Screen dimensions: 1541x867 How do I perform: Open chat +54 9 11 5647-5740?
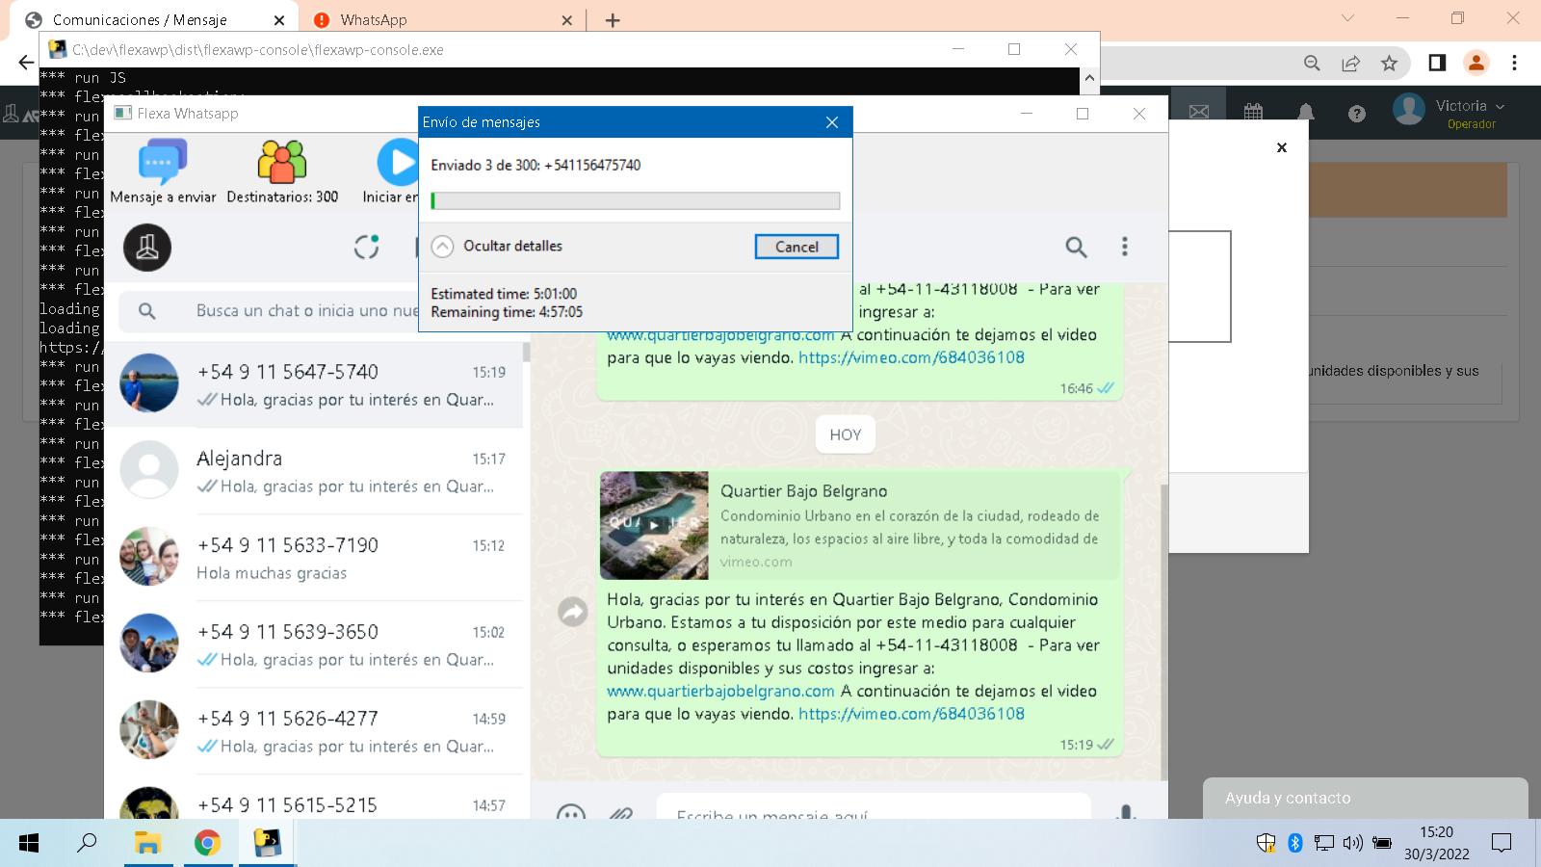(x=313, y=384)
